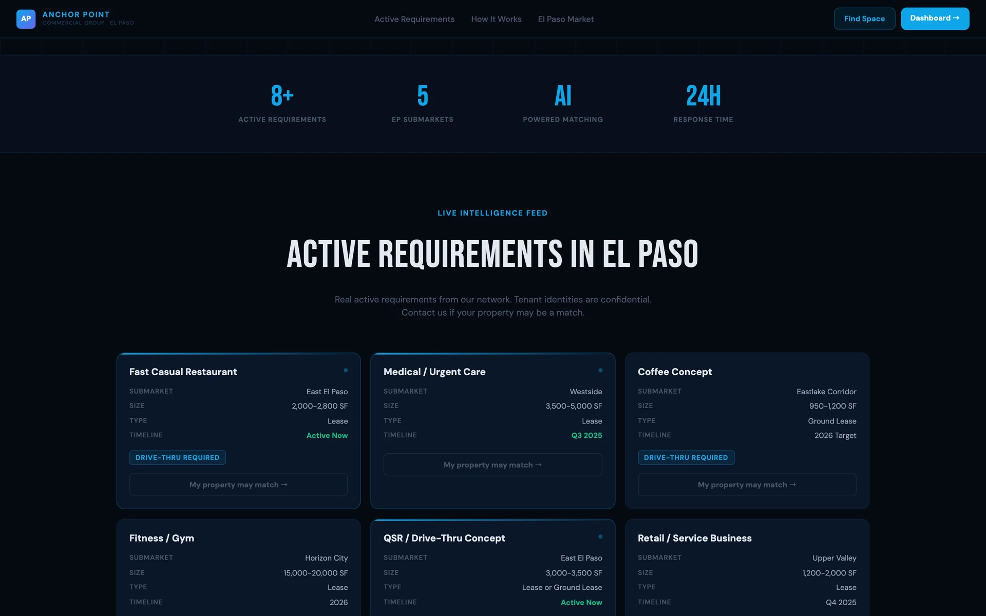Click the Q4 2025 timeline value

click(841, 602)
